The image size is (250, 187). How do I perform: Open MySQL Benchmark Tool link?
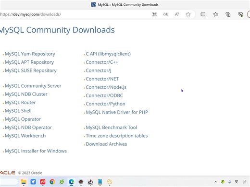coord(112,128)
